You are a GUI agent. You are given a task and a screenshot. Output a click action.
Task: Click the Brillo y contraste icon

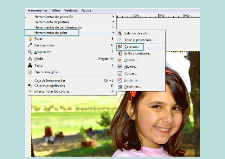[x=120, y=53]
